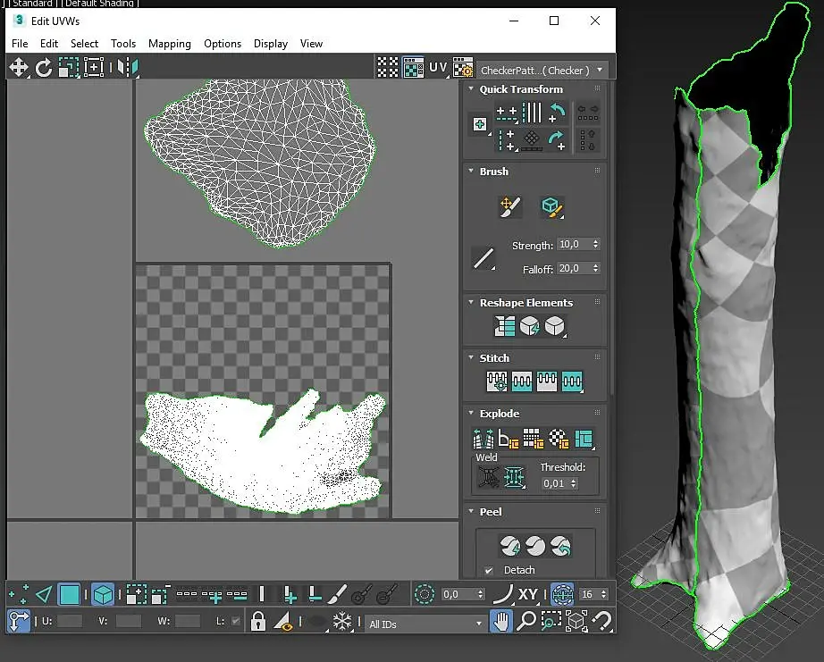Viewport: 824px width, 662px height.
Task: Toggle the Detach checkbox in Peel
Action: coord(489,570)
